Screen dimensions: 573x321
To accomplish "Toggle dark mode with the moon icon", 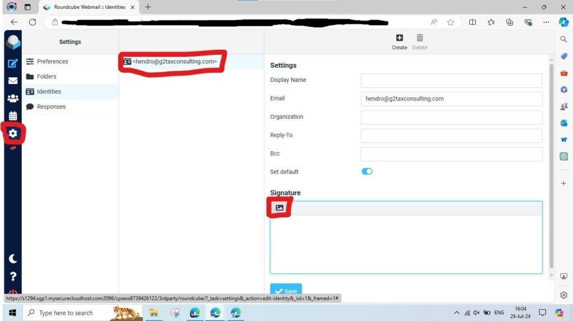I will point(13,259).
